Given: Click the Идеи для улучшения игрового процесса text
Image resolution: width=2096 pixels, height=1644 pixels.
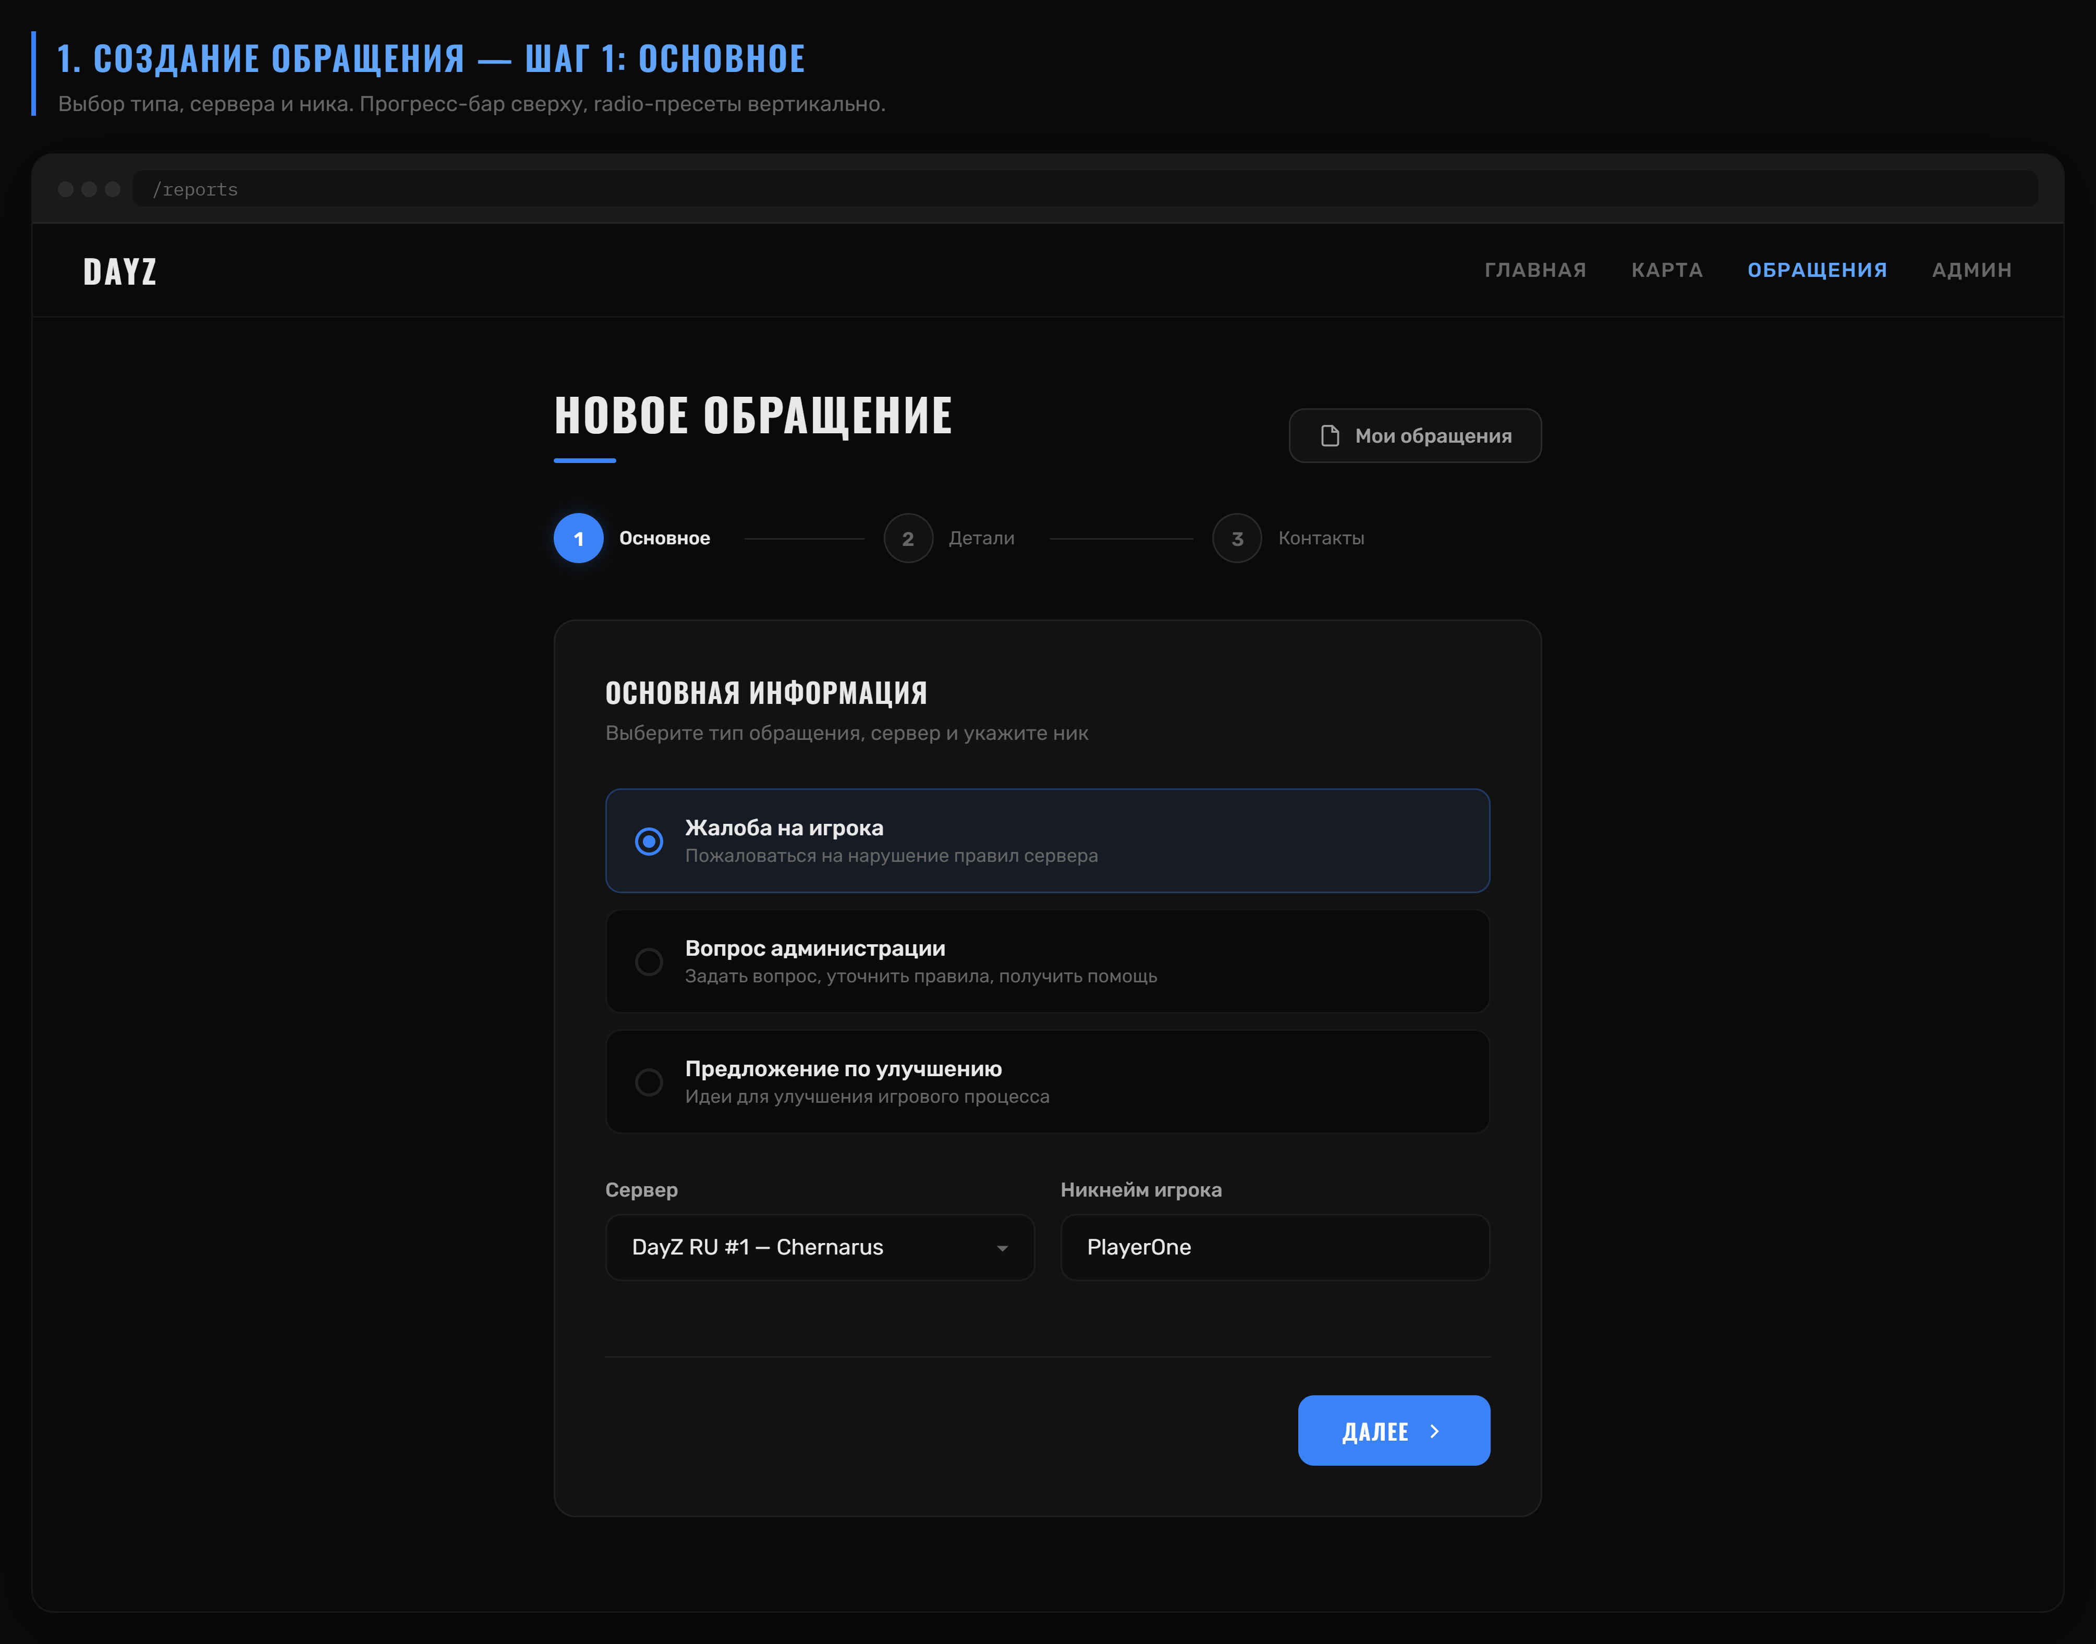Looking at the screenshot, I should [x=867, y=1097].
